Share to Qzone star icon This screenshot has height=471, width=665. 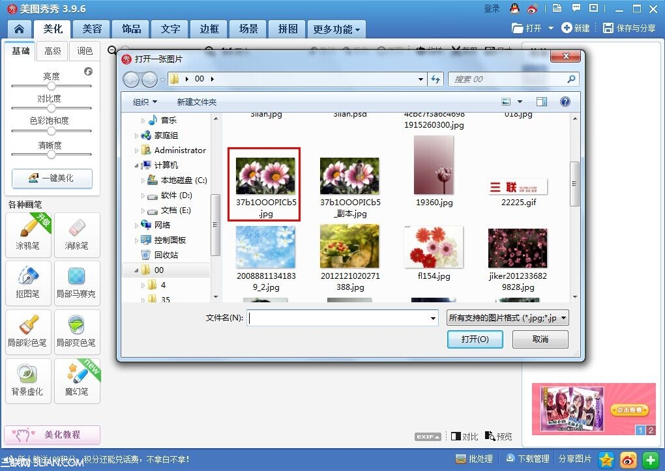click(x=606, y=459)
